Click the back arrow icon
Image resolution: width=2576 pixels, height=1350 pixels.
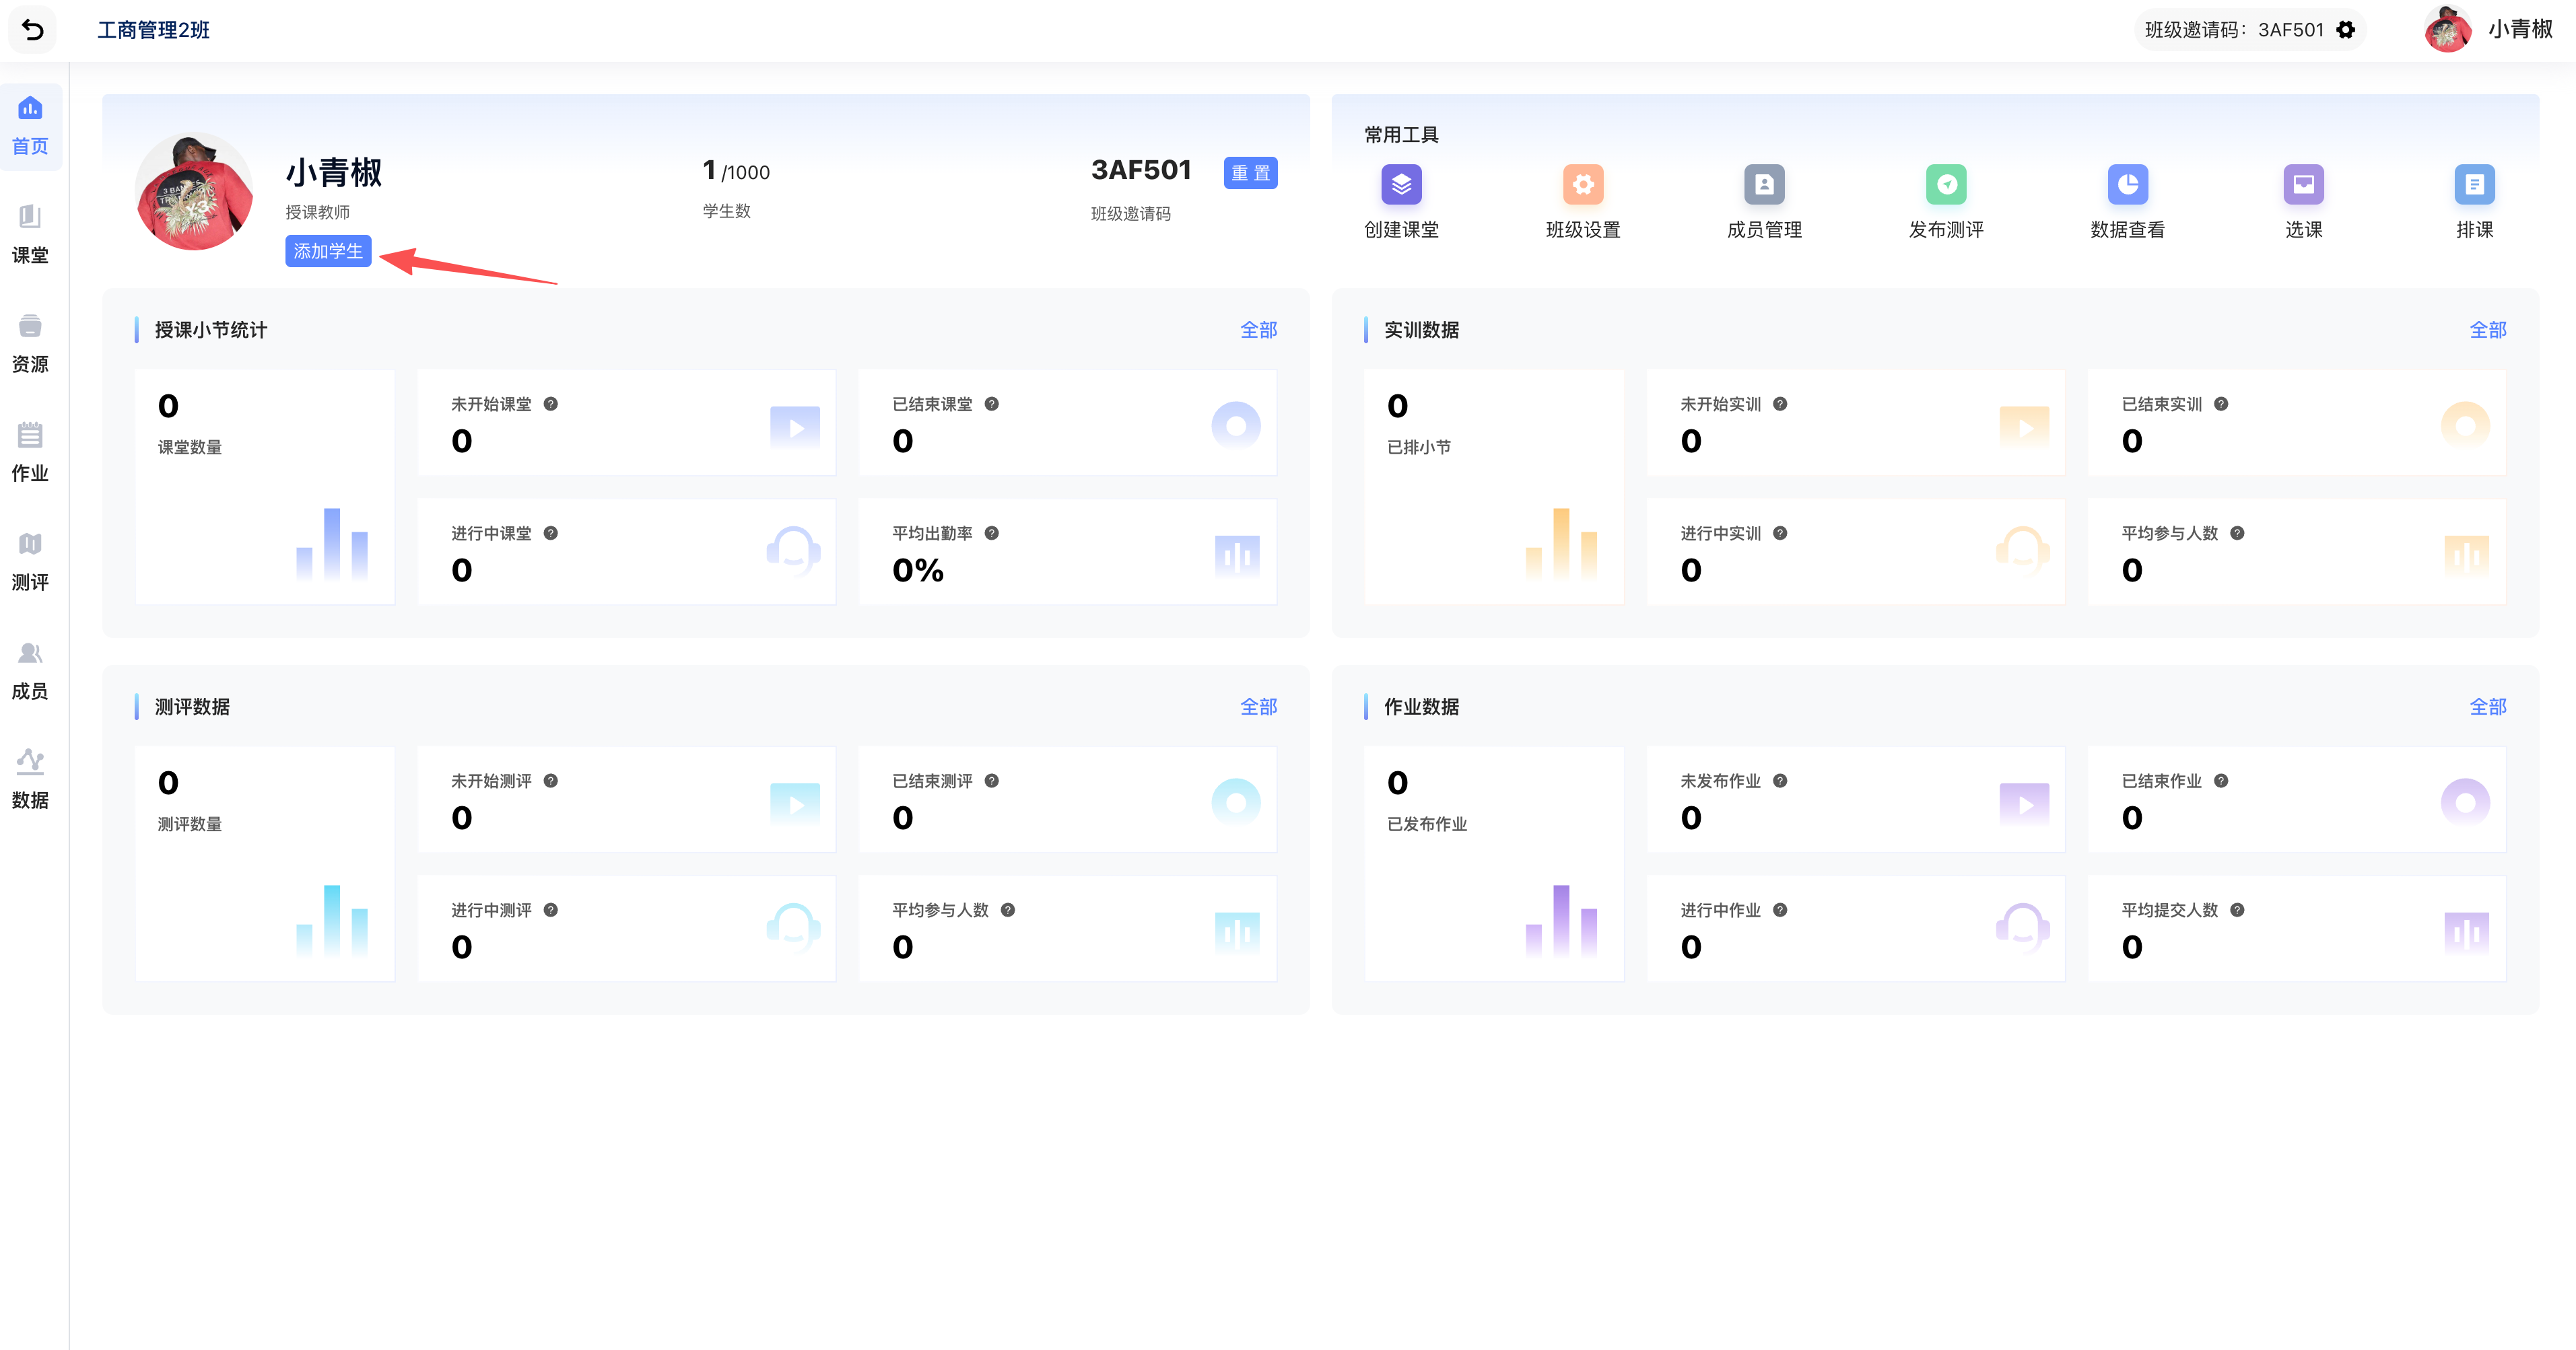click(x=33, y=30)
